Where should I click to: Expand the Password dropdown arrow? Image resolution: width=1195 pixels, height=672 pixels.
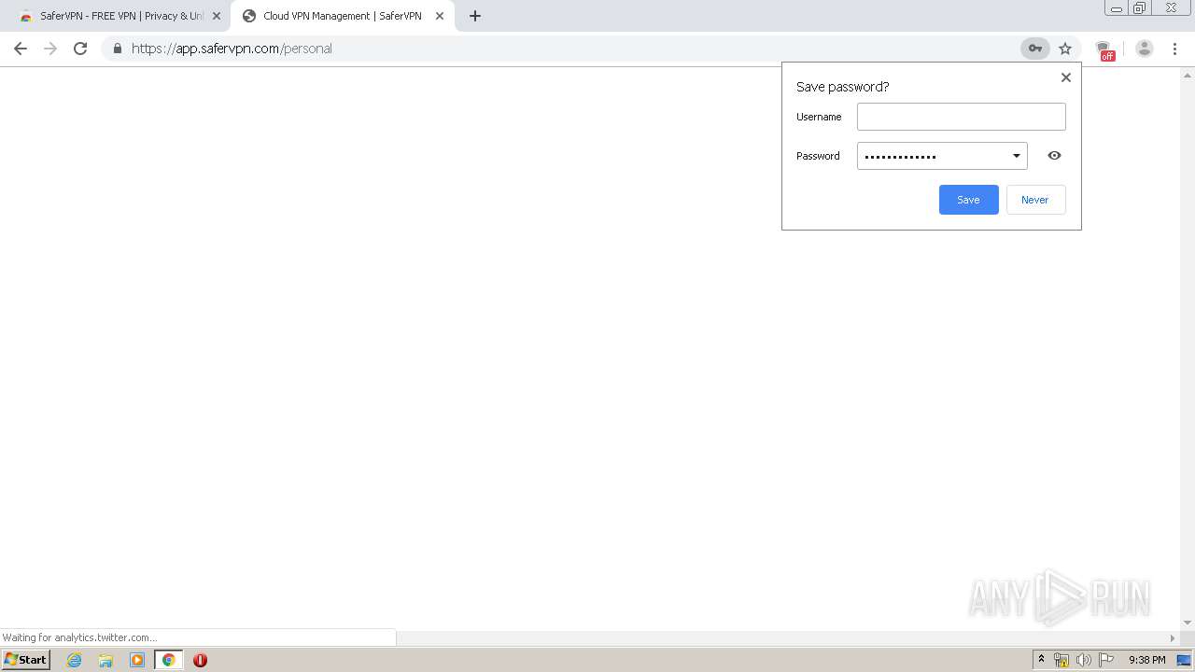coord(1017,156)
